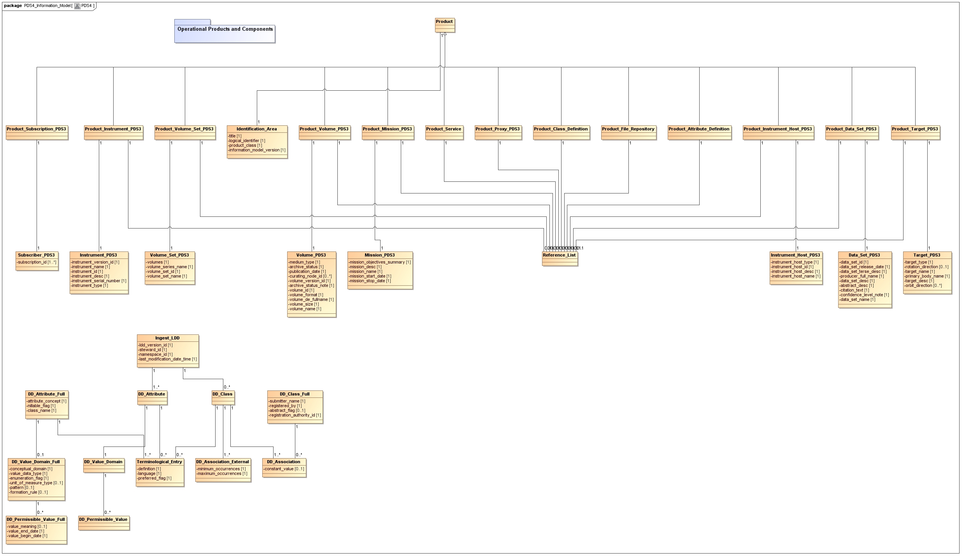The image size is (965, 559).
Task: Select the DD_Class_Full class
Action: click(295, 394)
